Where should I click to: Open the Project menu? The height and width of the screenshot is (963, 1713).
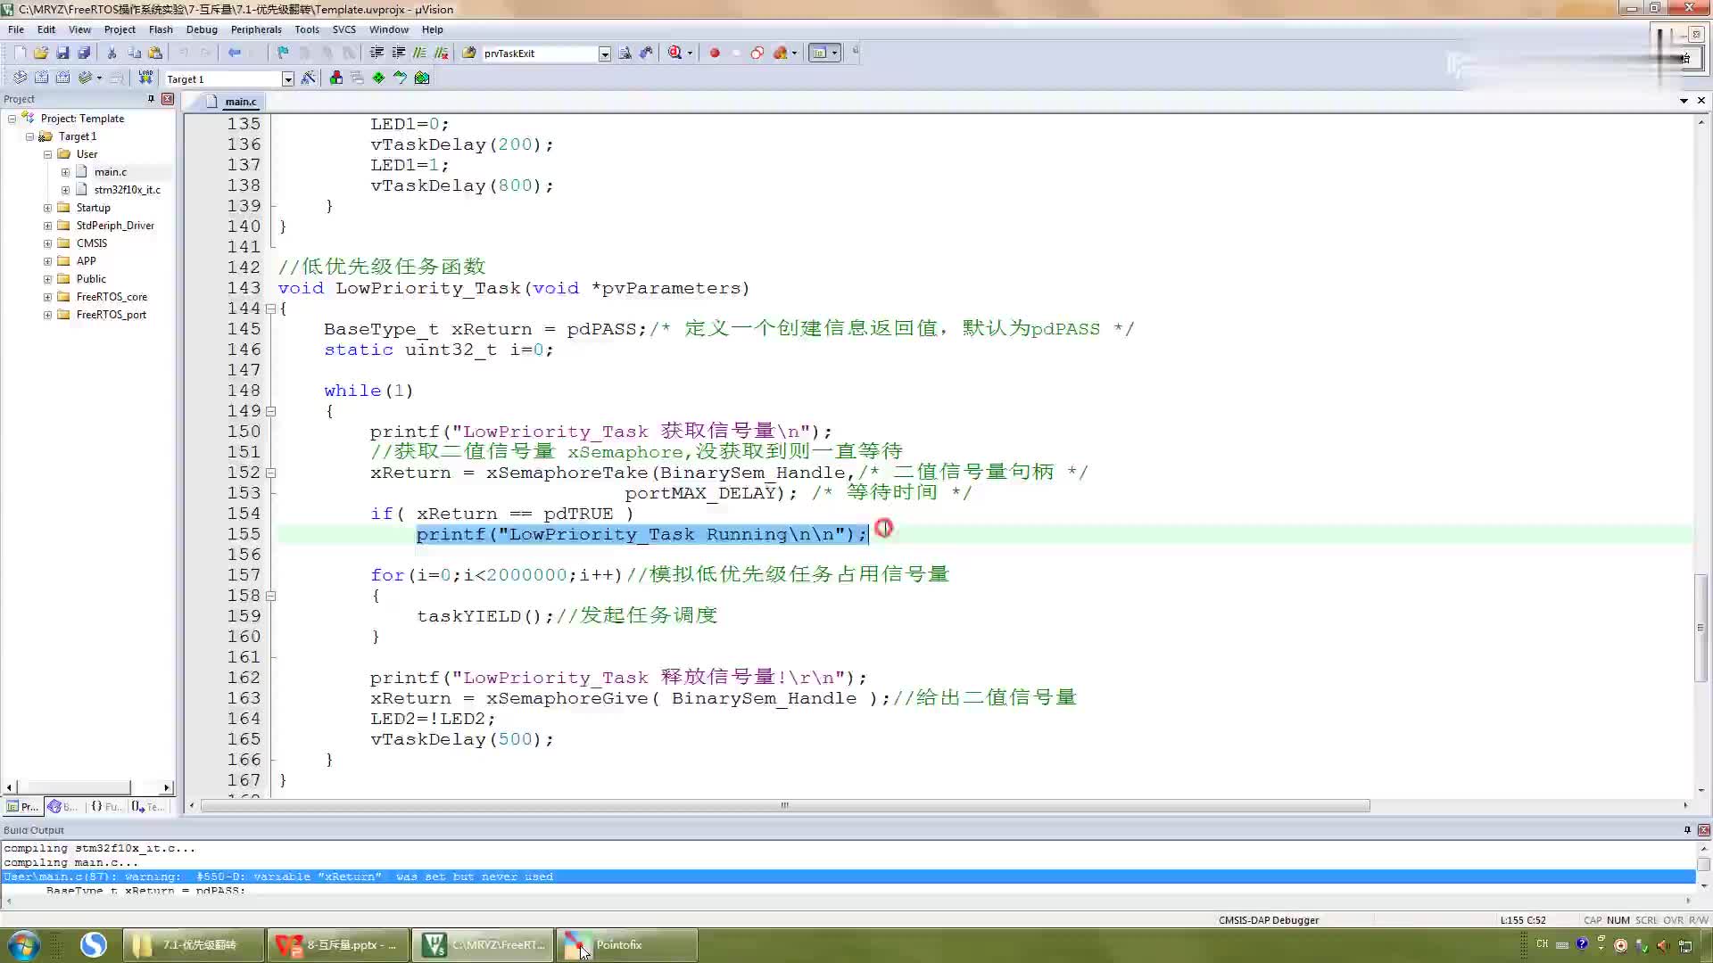coord(120,29)
